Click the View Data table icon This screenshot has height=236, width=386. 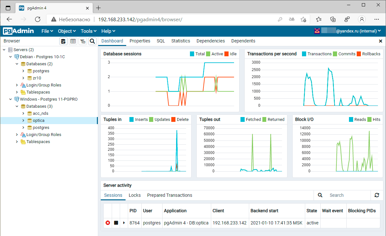pos(73,41)
